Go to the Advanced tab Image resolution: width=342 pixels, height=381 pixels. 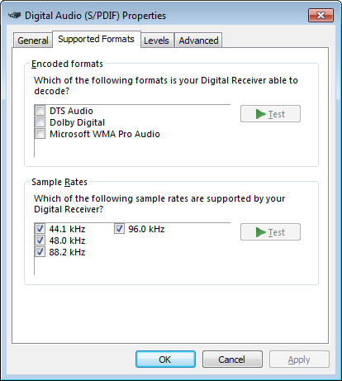tap(198, 40)
